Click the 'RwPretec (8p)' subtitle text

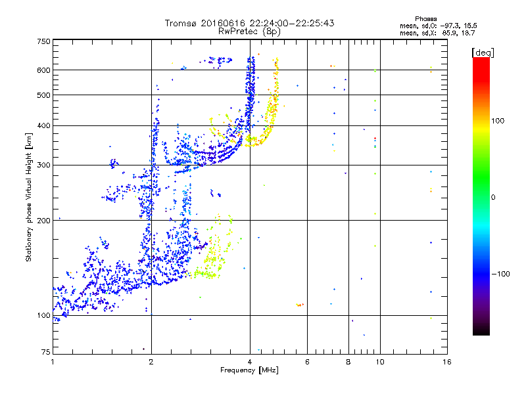point(249,32)
